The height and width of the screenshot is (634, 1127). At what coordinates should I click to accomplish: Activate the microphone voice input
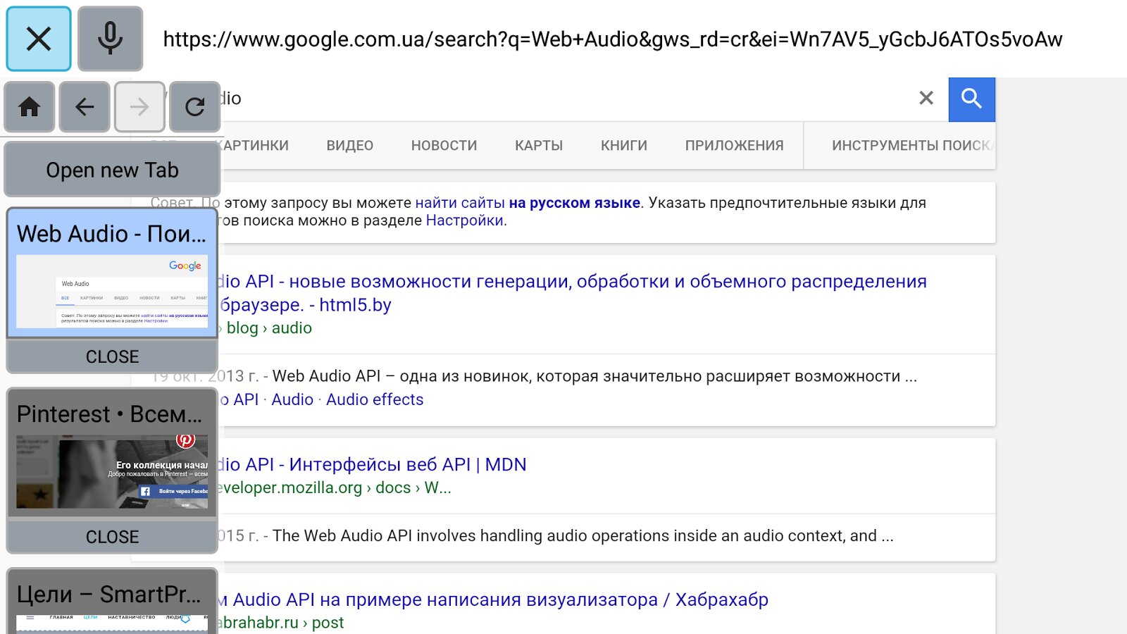click(110, 39)
